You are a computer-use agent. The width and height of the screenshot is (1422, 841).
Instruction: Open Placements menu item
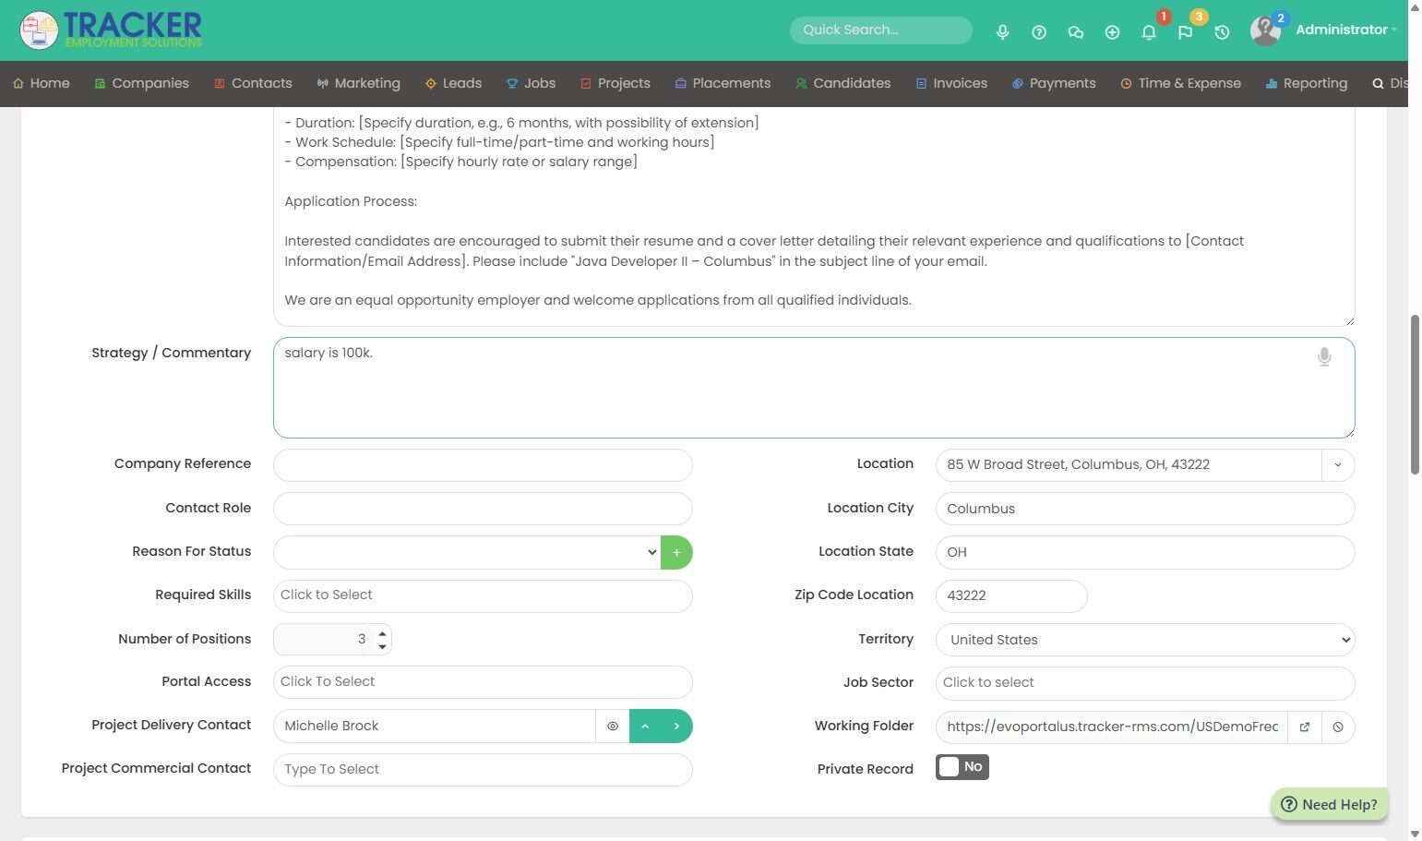coord(723,83)
